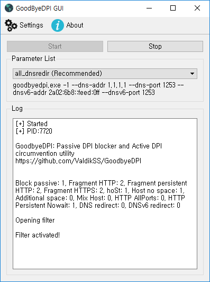This screenshot has width=210, height=282.
Task: Maximize the GoodByeDPI GUI window
Action: pos(173,8)
